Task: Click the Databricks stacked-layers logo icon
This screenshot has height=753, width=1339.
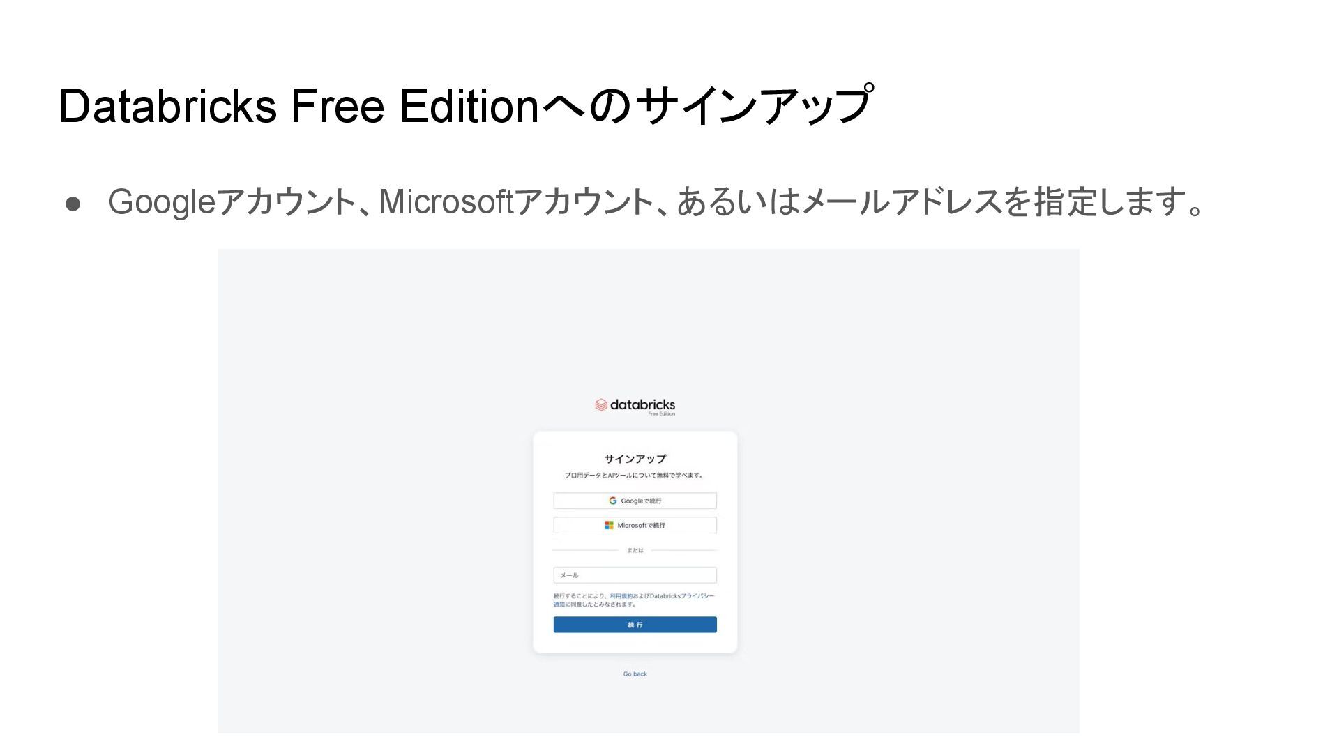Action: (600, 404)
